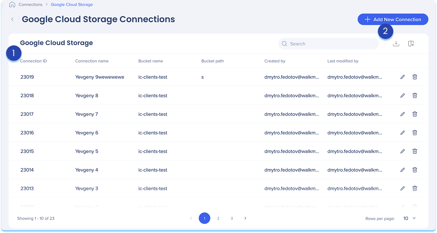Image resolution: width=437 pixels, height=233 pixels.
Task: Go to previous page arrow
Action: [191, 218]
